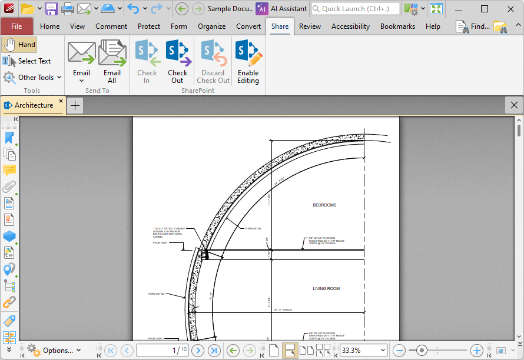Screen dimensions: 524x360
Task: Click the Undo arrow icon
Action: tap(133, 9)
